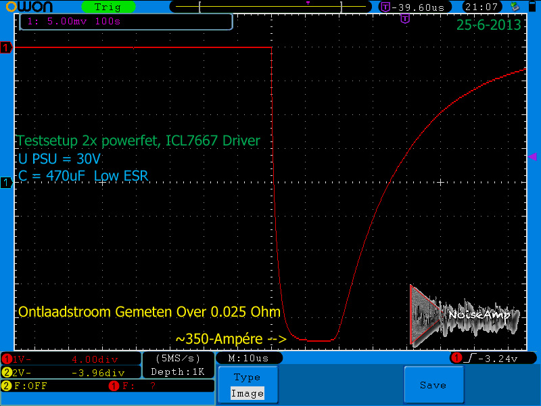Click the 21:07 clock display

481,7
